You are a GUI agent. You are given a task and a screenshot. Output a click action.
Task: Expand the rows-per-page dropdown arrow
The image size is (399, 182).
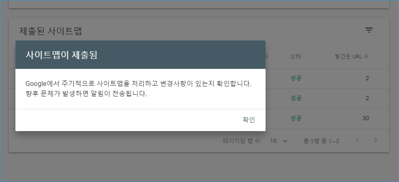[x=285, y=141]
